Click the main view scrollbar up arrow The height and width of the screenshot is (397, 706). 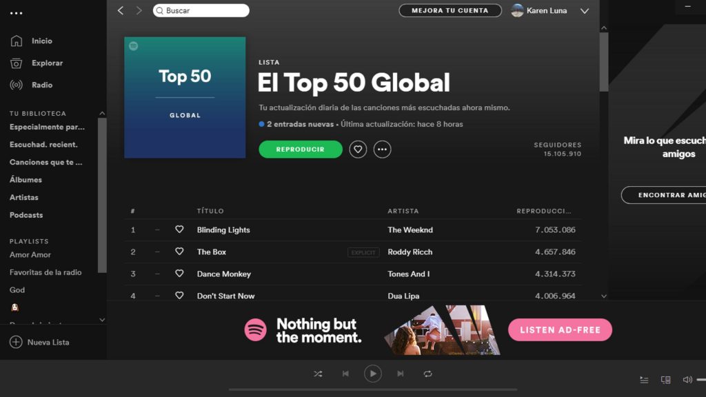[604, 28]
